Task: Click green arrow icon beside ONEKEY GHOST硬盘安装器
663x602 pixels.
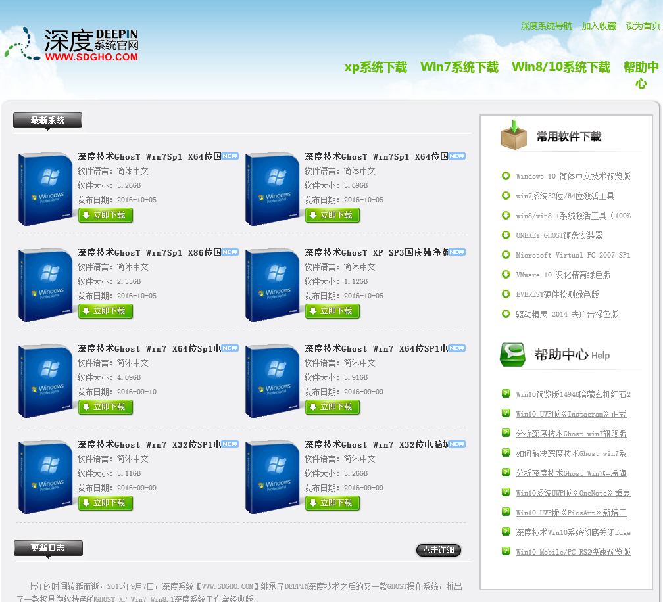Action: (506, 235)
